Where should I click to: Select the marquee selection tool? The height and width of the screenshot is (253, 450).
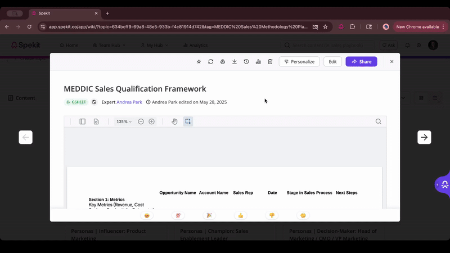[x=188, y=121]
